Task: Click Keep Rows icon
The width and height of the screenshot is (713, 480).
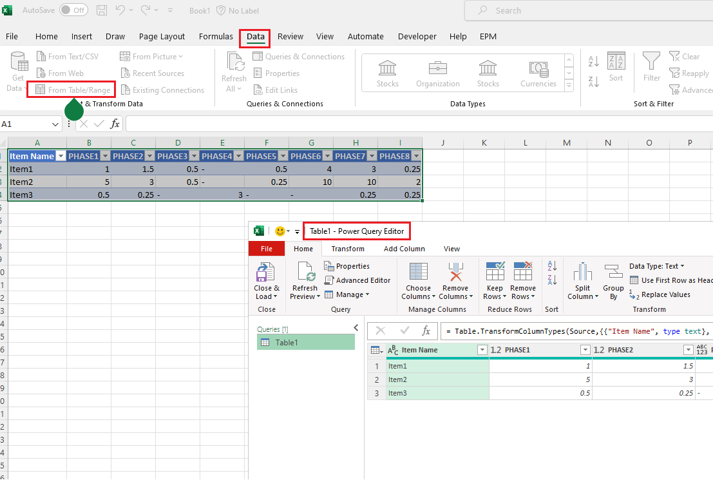Action: [x=495, y=271]
